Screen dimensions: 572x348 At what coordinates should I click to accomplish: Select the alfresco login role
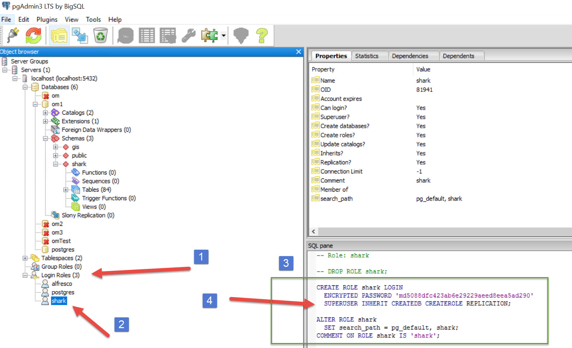click(x=62, y=284)
